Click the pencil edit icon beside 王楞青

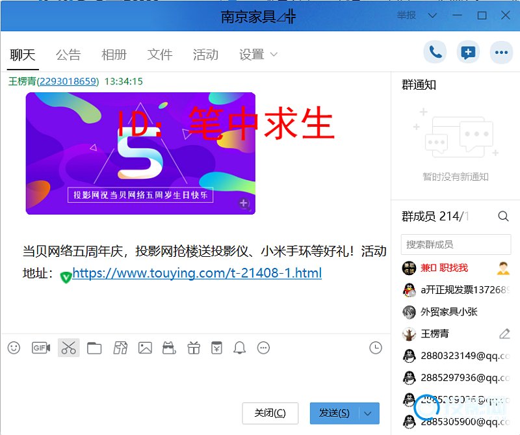(504, 334)
